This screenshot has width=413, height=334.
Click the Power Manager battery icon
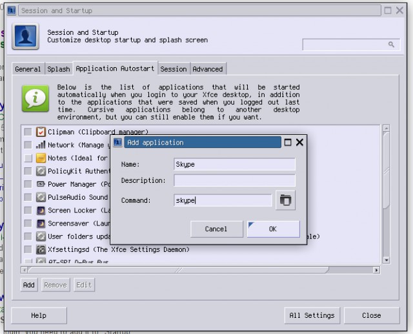point(41,184)
